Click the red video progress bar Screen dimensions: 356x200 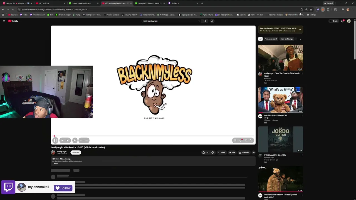[153, 136]
